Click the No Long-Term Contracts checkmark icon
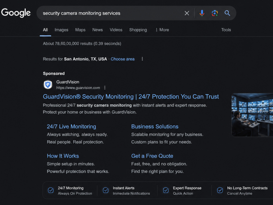 [220, 190]
